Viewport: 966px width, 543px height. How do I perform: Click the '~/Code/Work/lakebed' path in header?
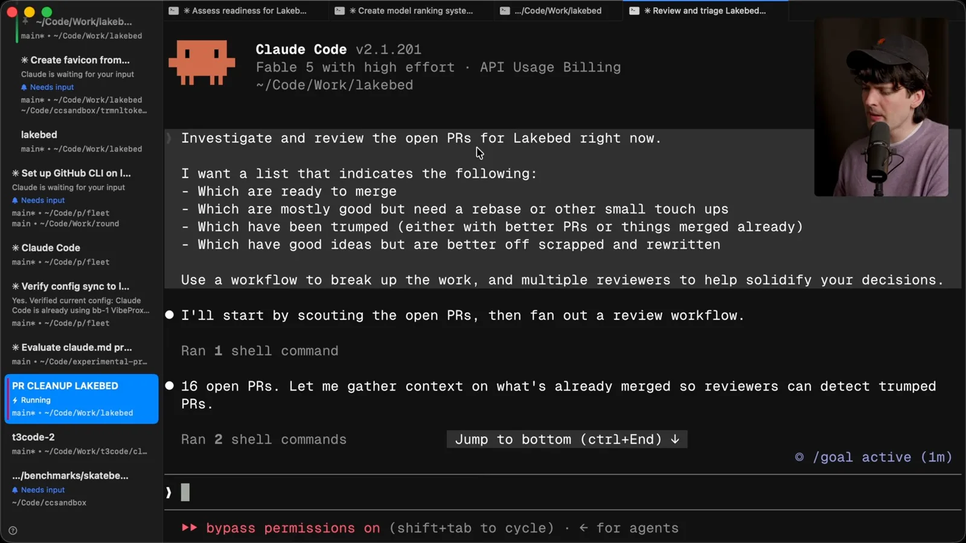pyautogui.click(x=334, y=85)
